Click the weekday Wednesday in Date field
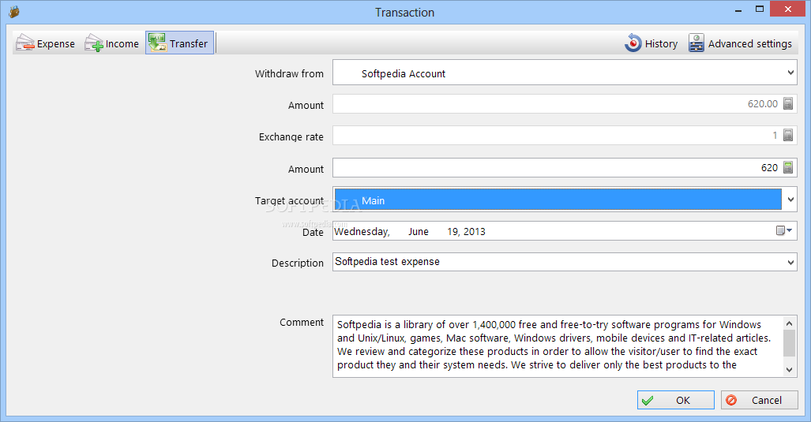Screen dimensions: 811x422 (x=362, y=231)
